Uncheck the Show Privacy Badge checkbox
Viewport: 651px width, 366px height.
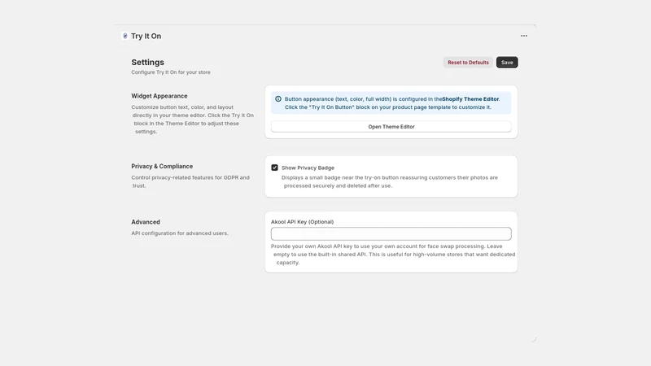pyautogui.click(x=274, y=168)
